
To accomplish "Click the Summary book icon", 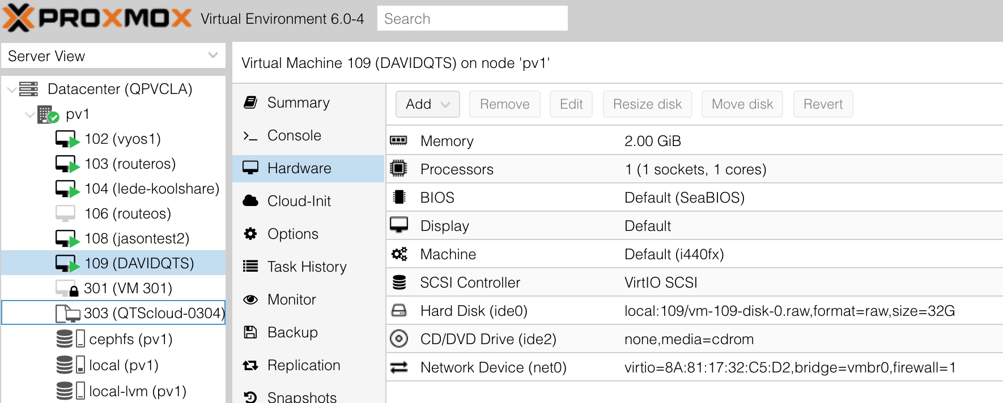I will [x=250, y=102].
